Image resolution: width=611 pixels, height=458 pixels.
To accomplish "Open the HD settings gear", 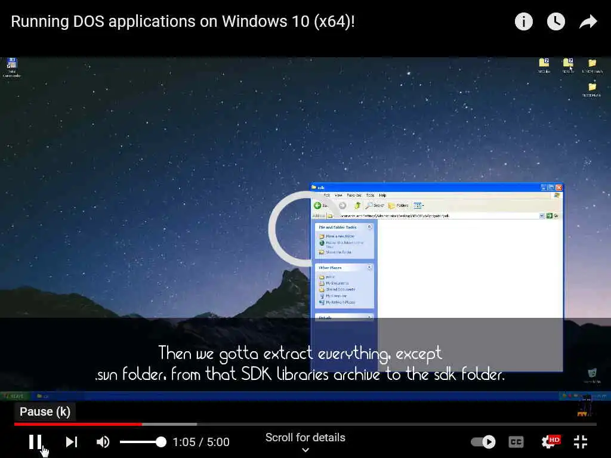I will coord(550,442).
